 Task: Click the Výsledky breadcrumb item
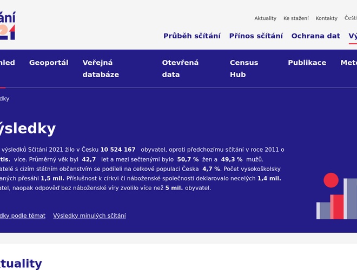click(4, 99)
